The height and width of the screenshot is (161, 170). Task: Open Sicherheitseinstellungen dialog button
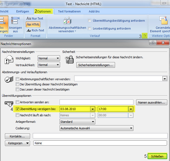[96, 65]
